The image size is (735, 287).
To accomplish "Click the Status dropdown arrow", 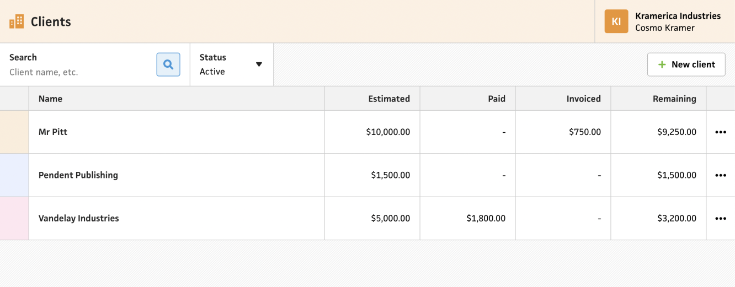I will click(259, 64).
